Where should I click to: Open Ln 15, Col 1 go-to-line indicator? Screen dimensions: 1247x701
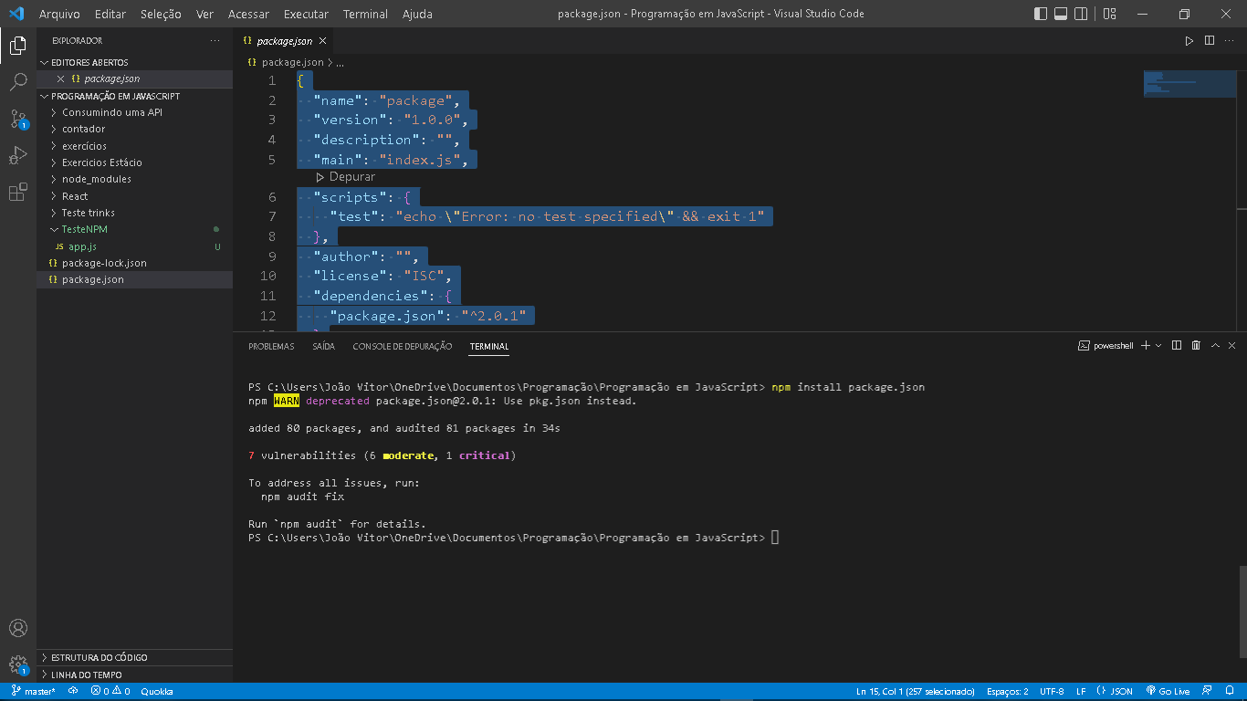(915, 692)
